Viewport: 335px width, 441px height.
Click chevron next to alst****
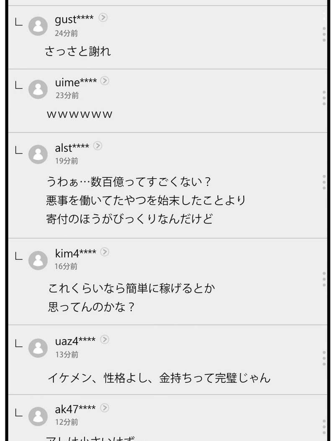98,146
